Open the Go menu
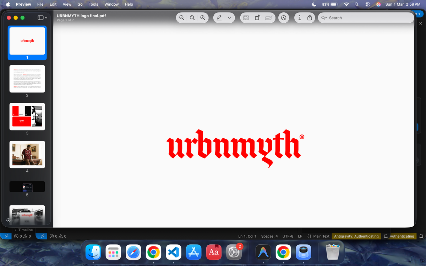The height and width of the screenshot is (266, 426). (x=80, y=4)
